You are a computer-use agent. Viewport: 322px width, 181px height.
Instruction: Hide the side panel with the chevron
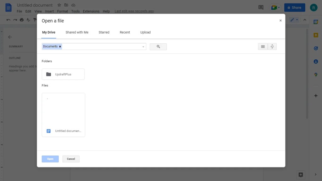[316, 174]
